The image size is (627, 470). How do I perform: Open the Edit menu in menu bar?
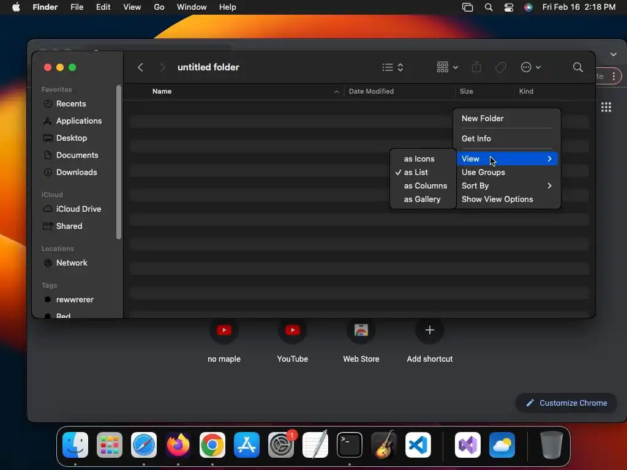[x=103, y=7]
